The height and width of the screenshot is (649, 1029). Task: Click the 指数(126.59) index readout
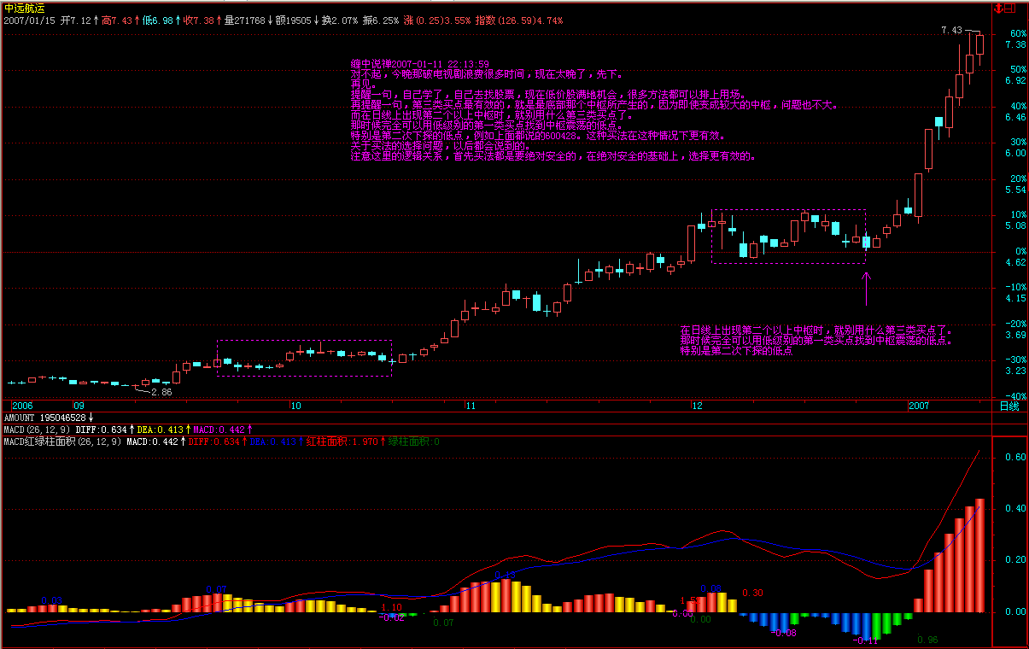pyautogui.click(x=508, y=19)
